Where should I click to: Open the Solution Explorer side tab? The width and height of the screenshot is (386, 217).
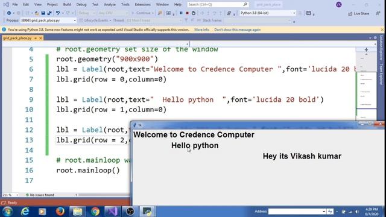click(x=381, y=48)
